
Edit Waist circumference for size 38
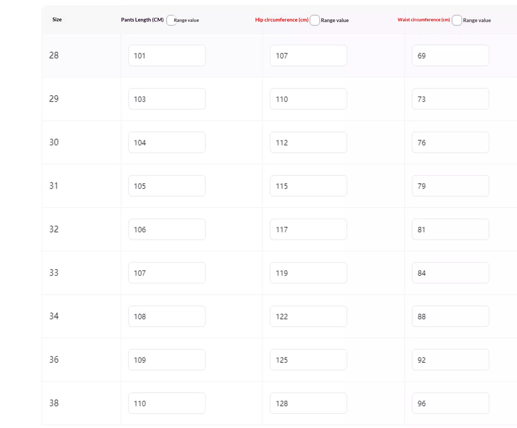(450, 403)
